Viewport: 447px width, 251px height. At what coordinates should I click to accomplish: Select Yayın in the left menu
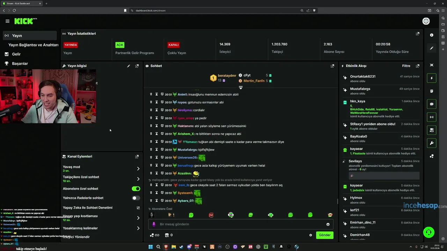point(30,36)
